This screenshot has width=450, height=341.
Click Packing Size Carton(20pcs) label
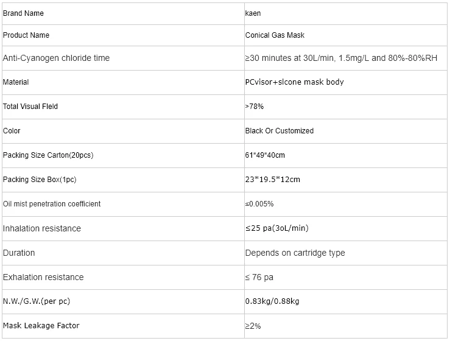(x=48, y=155)
